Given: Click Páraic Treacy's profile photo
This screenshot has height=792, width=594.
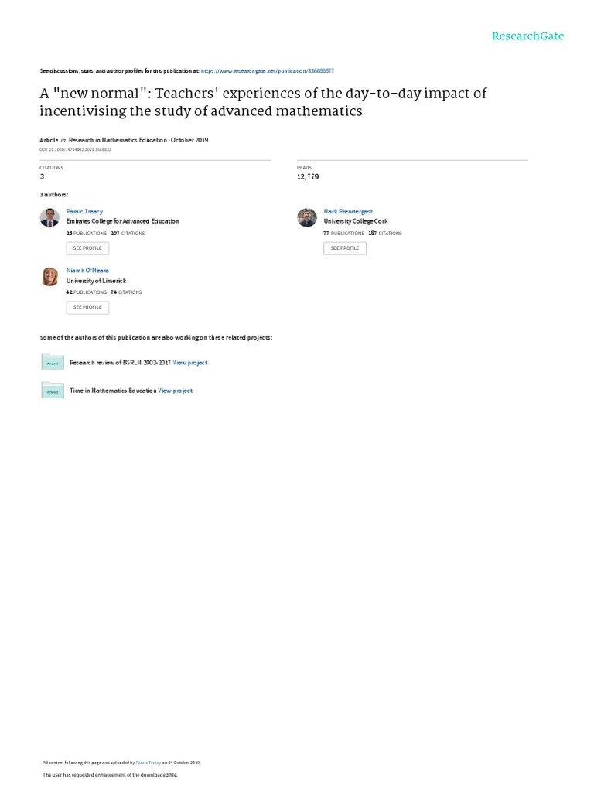Looking at the screenshot, I should pos(49,217).
